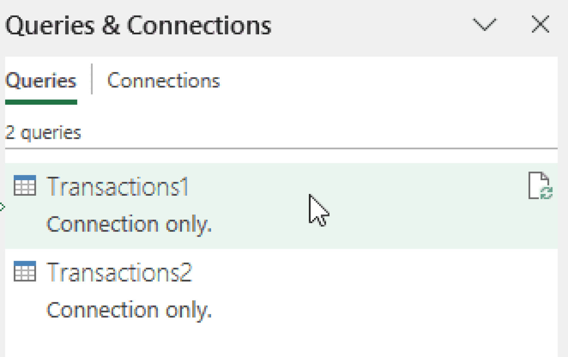
Task: Collapse the Queries & Connections pane dropdown
Action: point(484,25)
